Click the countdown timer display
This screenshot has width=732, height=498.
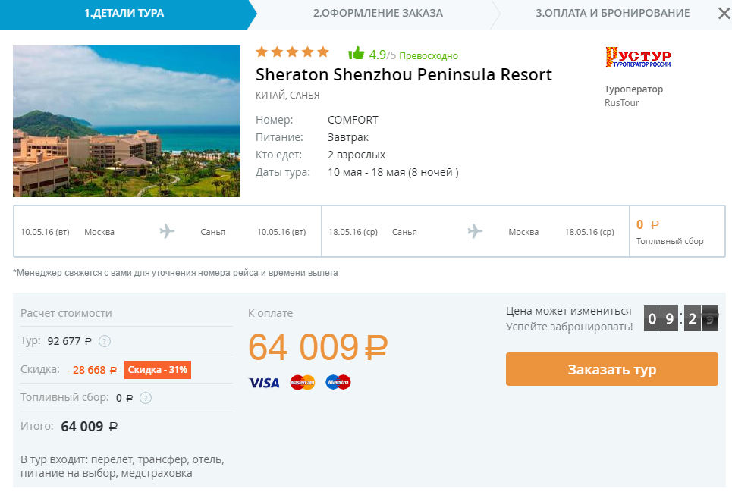tap(681, 318)
